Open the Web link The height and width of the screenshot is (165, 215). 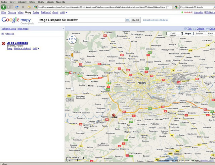click(3, 12)
